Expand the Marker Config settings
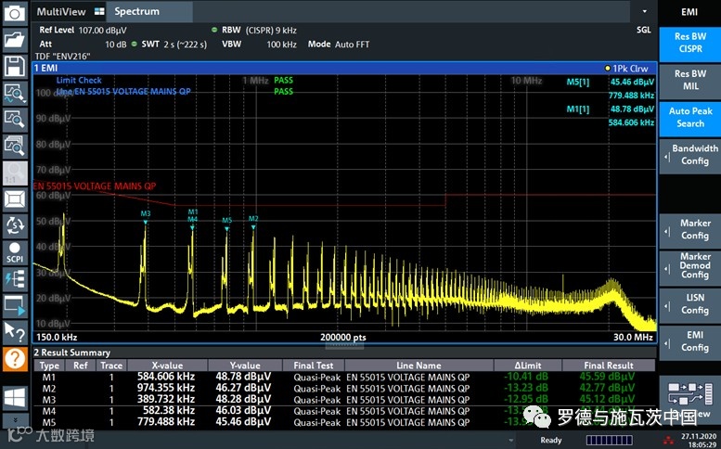 pos(689,229)
